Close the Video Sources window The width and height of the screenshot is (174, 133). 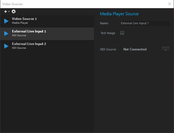point(169,4)
